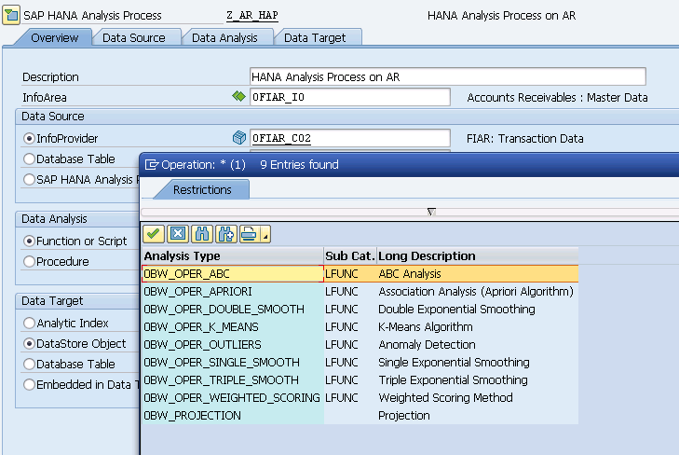Expand the Restrictions collapse triangle

point(431,212)
